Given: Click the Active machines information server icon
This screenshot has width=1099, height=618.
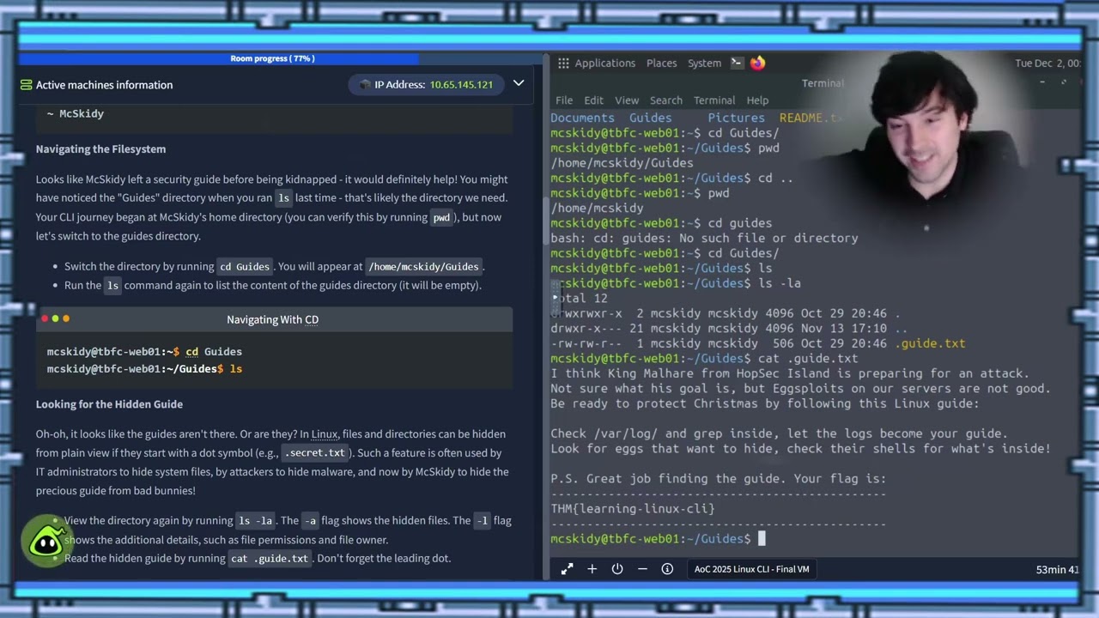Looking at the screenshot, I should tap(26, 85).
